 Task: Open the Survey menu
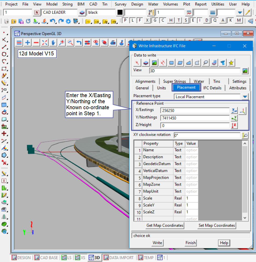coord(121,4)
